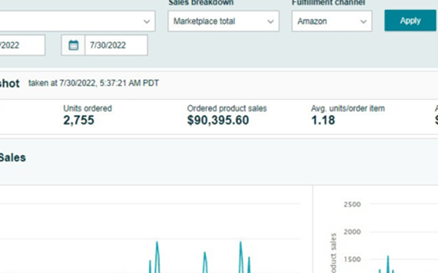Click the Avg. units/order item label

click(348, 109)
